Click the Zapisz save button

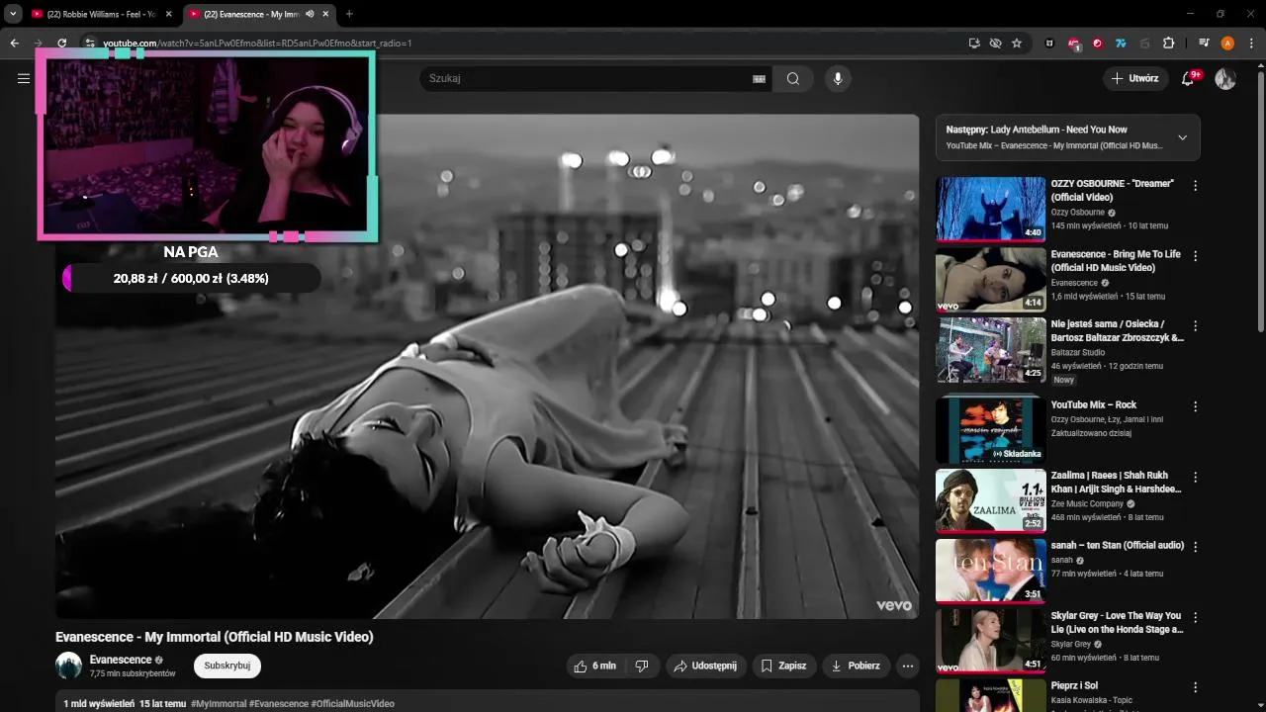pos(784,667)
